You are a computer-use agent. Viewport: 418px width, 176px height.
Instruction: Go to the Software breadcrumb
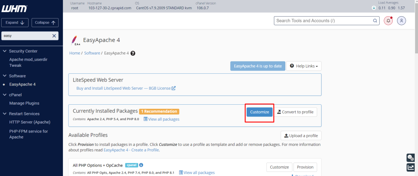pos(92,53)
